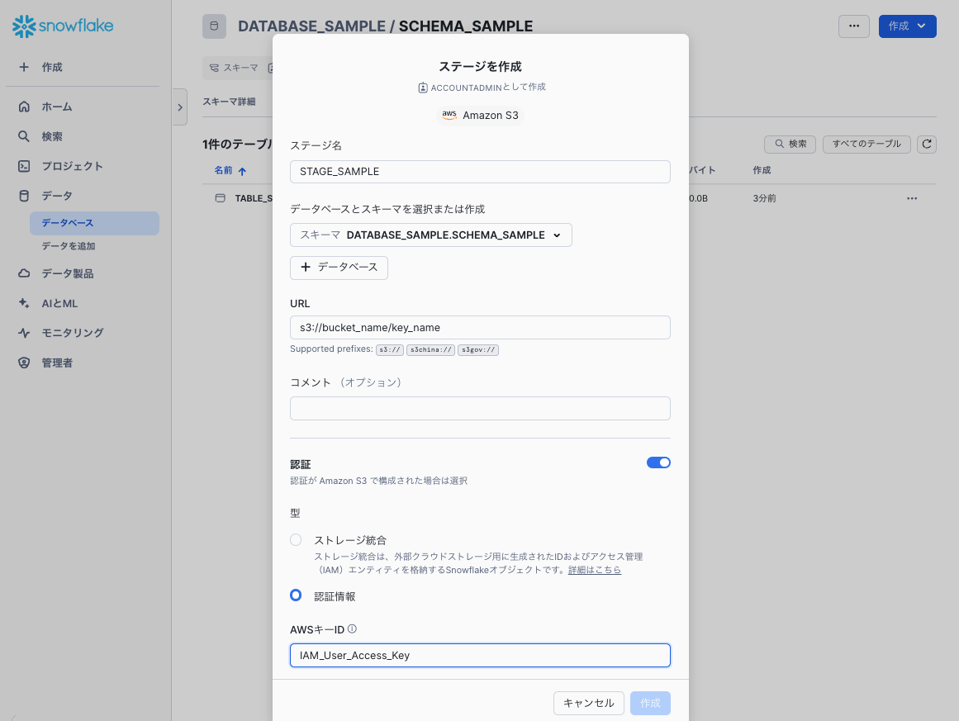959x721 pixels.
Task: Click the データ database cylinder icon
Action: coord(24,196)
